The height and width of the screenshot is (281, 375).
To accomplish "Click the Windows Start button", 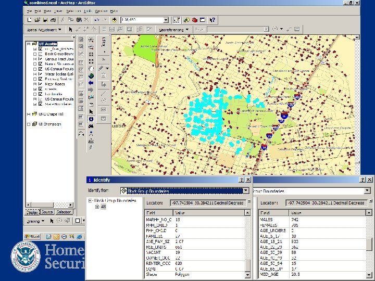I will point(32,237).
